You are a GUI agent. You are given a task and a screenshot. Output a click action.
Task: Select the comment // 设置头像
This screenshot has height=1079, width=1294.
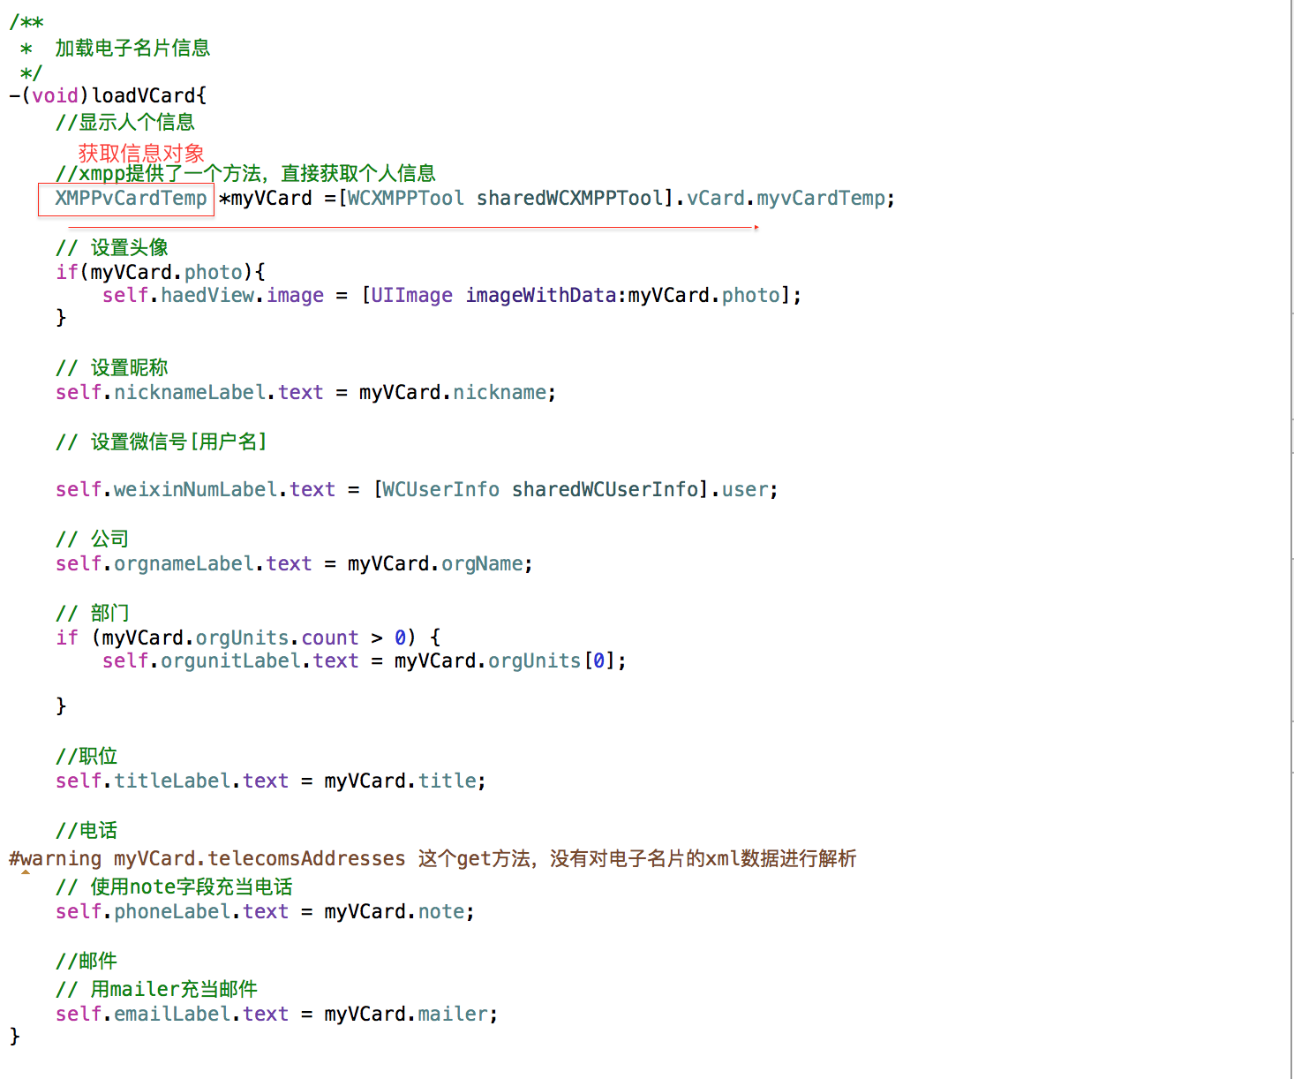(x=112, y=247)
